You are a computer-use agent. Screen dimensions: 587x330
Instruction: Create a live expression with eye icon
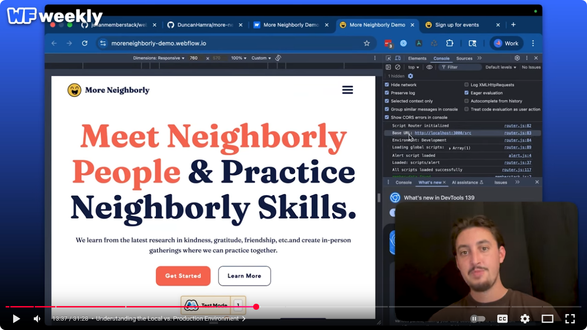coord(429,67)
